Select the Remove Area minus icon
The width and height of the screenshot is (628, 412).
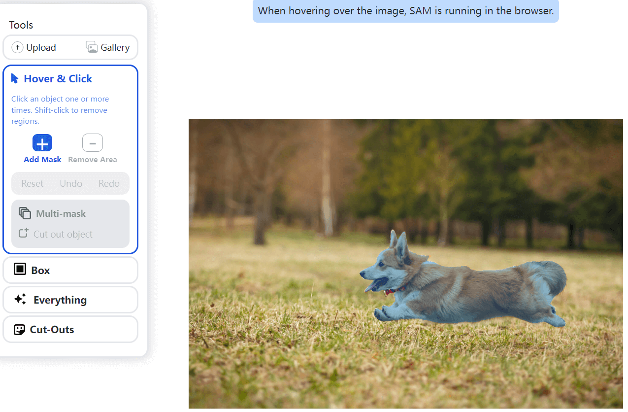pos(93,143)
